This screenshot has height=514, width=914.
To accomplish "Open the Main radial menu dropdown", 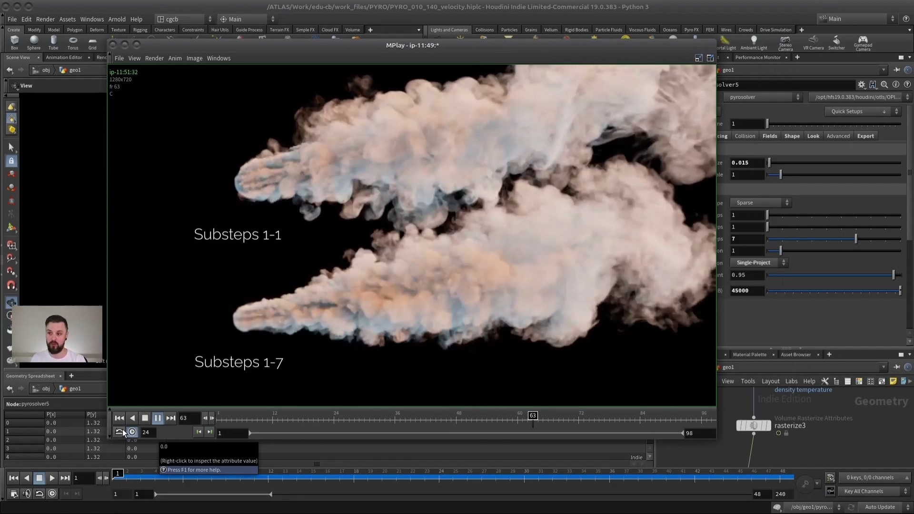I will click(x=247, y=19).
